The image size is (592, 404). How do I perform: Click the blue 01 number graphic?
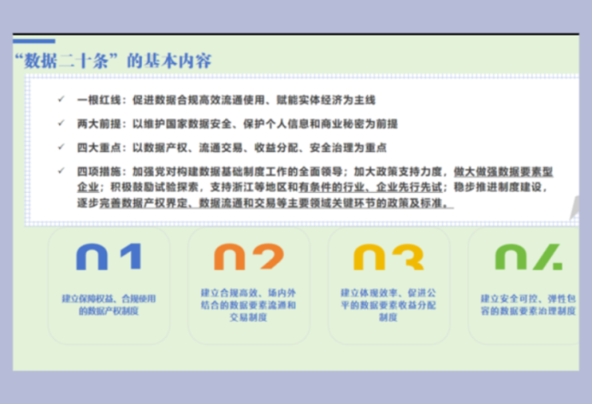click(108, 258)
